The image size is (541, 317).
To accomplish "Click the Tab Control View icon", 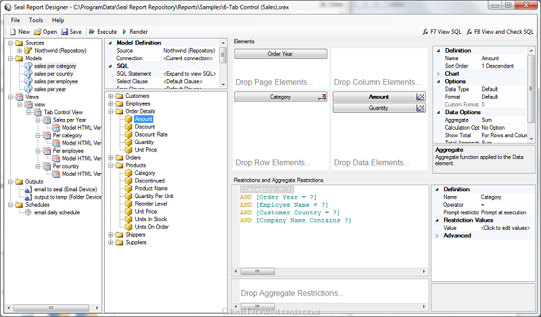I will click(38, 112).
